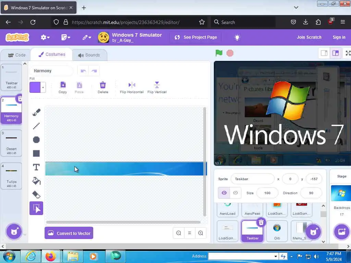
Task: Click the red stop button
Action: (230, 53)
